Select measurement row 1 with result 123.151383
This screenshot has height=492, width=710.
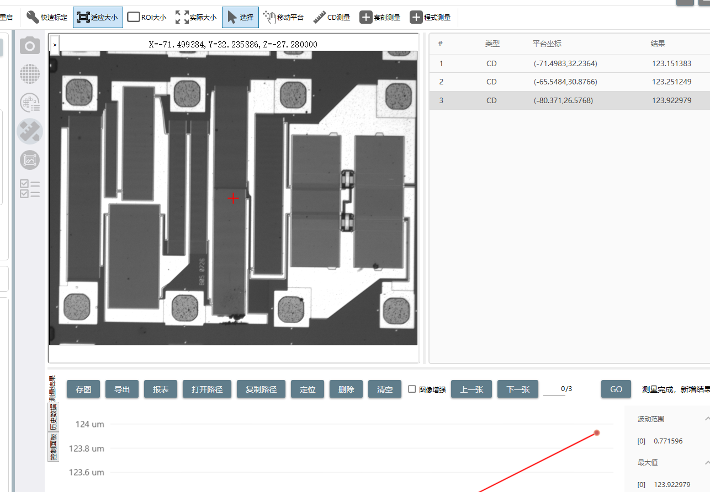pos(570,63)
